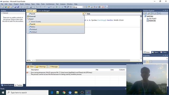Toggle the 0 Warnings filter button

(x=41, y=67)
